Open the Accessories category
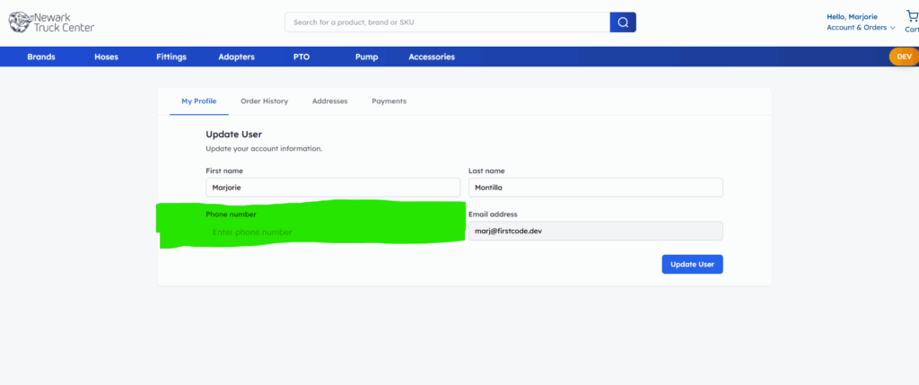This screenshot has width=919, height=385. (431, 57)
